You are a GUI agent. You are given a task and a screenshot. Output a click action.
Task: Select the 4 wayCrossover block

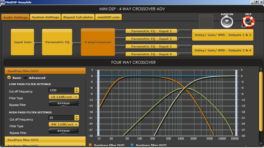[98, 42]
